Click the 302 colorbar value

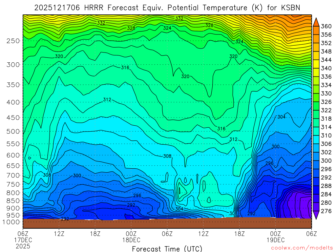point(326,152)
